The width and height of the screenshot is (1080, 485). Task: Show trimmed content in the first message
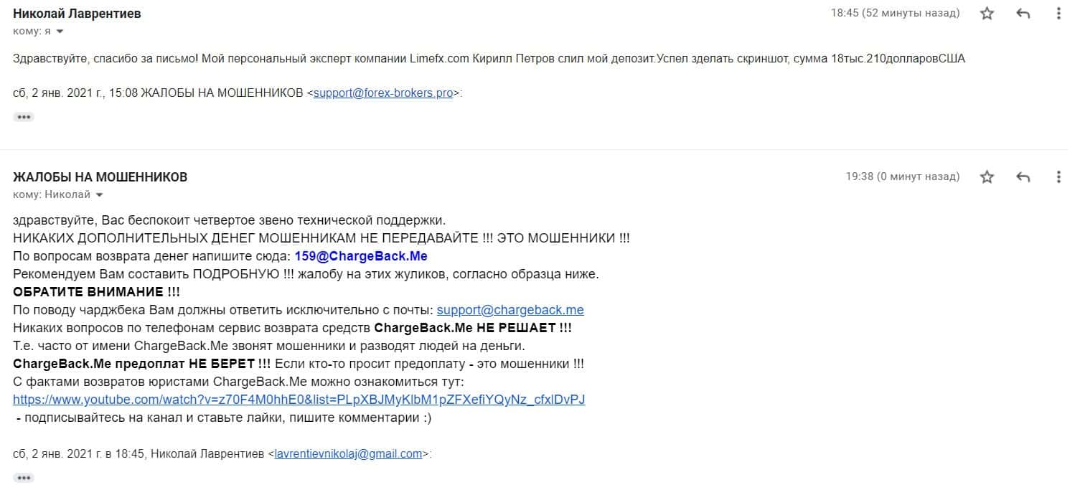pos(24,117)
